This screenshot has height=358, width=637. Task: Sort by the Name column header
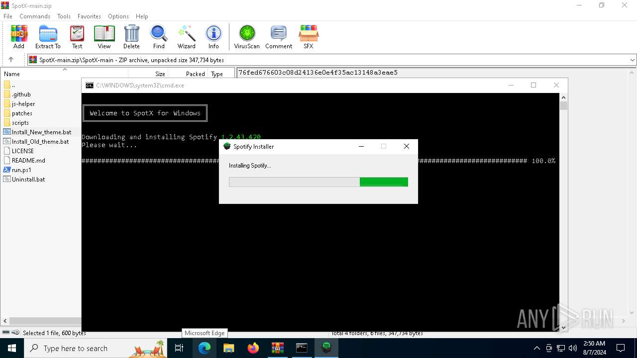(12, 74)
